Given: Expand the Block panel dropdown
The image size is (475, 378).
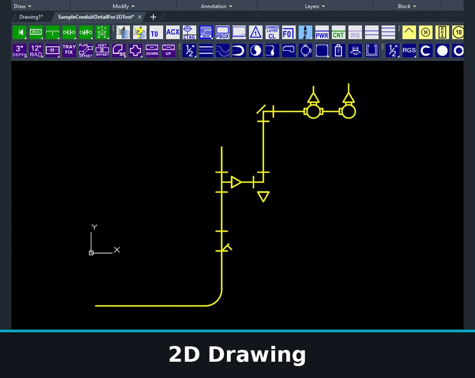Looking at the screenshot, I should [407, 6].
